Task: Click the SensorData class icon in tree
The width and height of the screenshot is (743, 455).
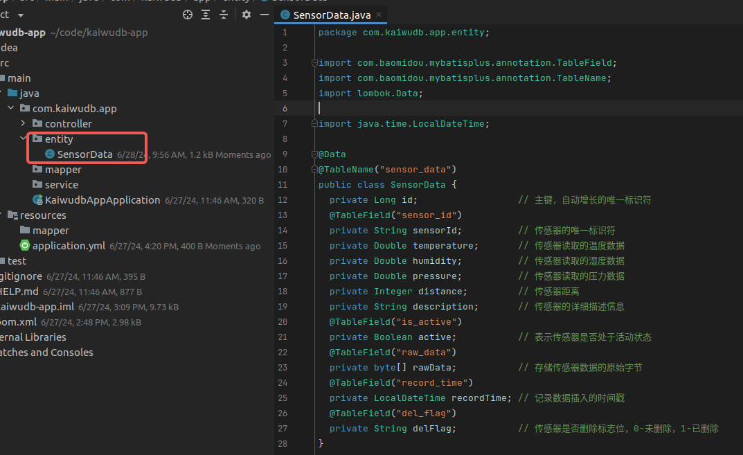Action: pos(49,154)
